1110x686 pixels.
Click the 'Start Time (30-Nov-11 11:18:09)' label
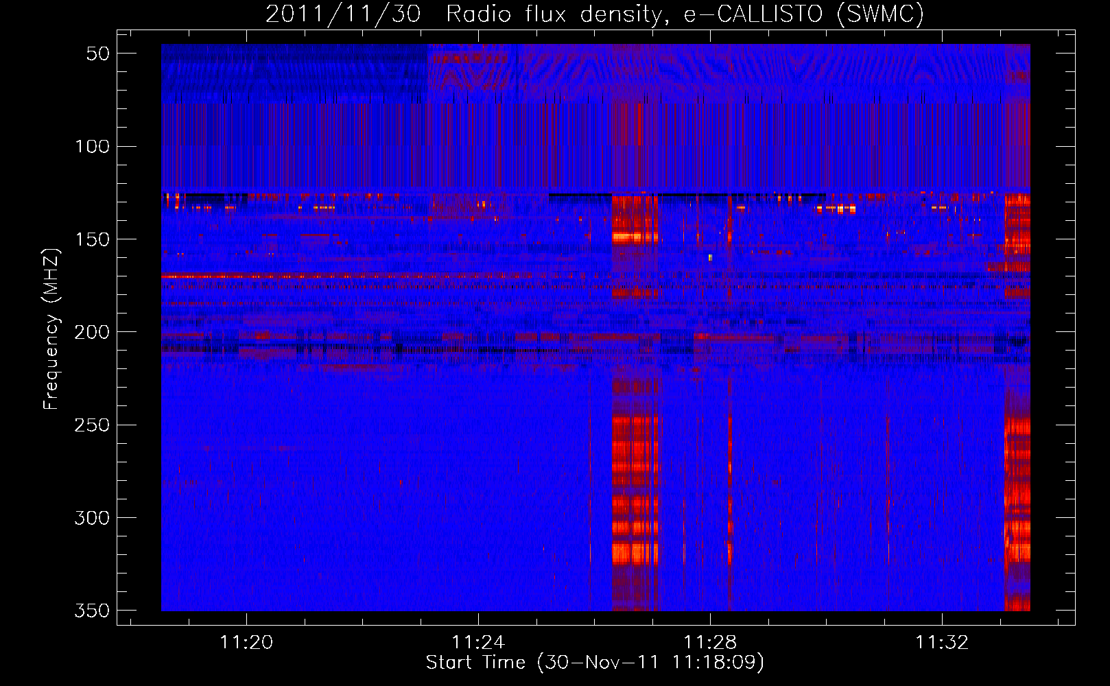coord(595,663)
